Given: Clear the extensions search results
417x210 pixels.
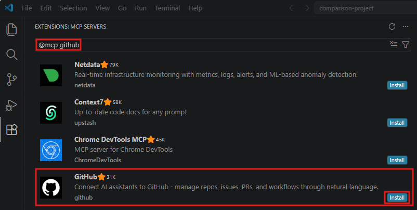Looking at the screenshot, I should click(x=394, y=44).
